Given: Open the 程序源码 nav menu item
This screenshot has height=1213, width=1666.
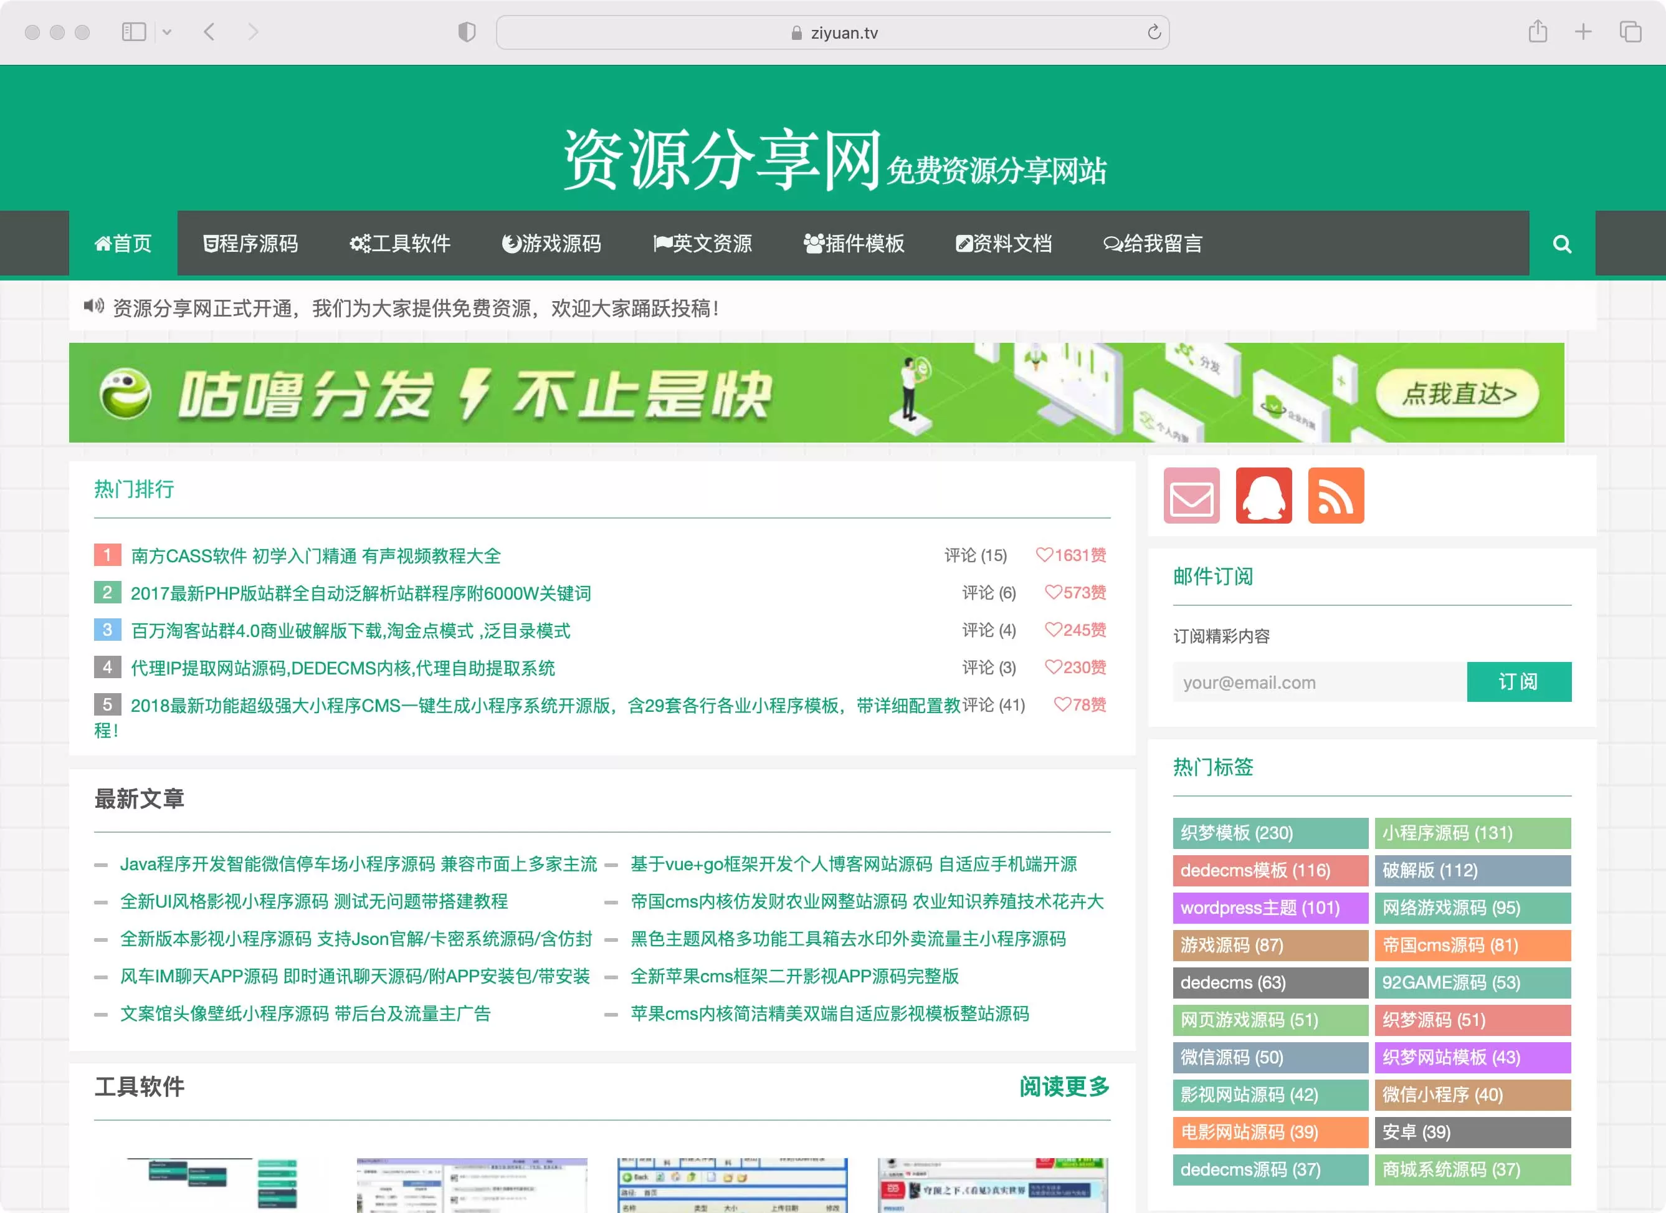Looking at the screenshot, I should (250, 244).
